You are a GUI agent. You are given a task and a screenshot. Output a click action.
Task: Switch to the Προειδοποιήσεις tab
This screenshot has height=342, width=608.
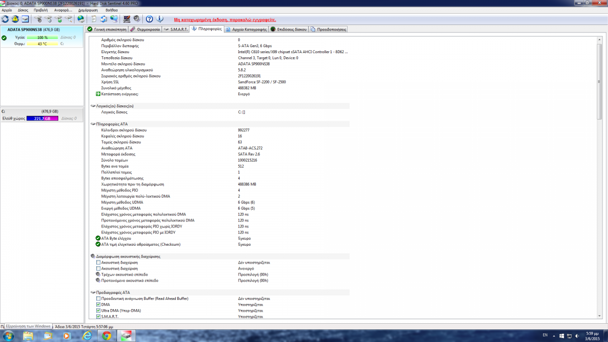pyautogui.click(x=328, y=29)
